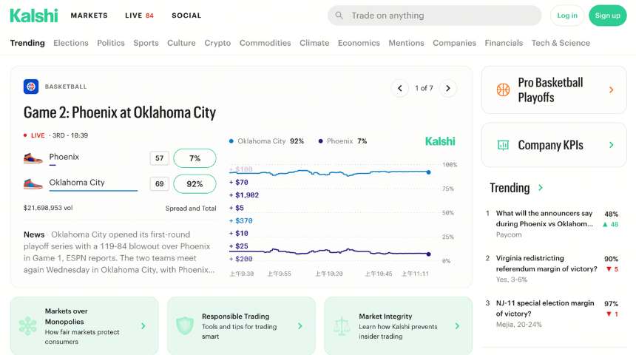Click the BASKETBALL category label
Image resolution: width=636 pixels, height=355 pixels.
click(66, 87)
